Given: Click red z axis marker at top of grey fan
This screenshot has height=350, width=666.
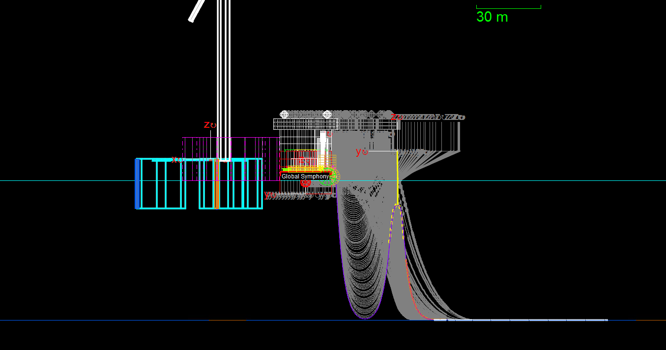Looking at the screenshot, I should [x=394, y=117].
